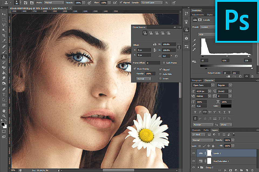Viewport: 259px width, 172px height.
Task: Click the Character text Color swatch
Action: 226,106
